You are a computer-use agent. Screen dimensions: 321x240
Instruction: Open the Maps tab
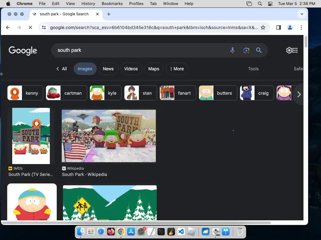pyautogui.click(x=154, y=69)
